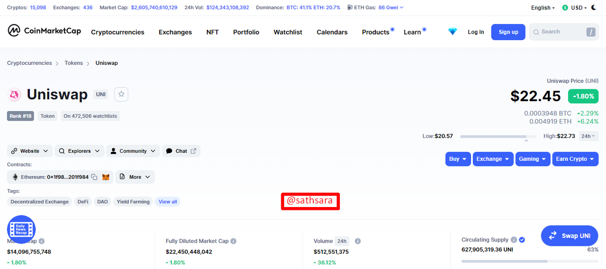Open the Community dropdown

click(133, 151)
